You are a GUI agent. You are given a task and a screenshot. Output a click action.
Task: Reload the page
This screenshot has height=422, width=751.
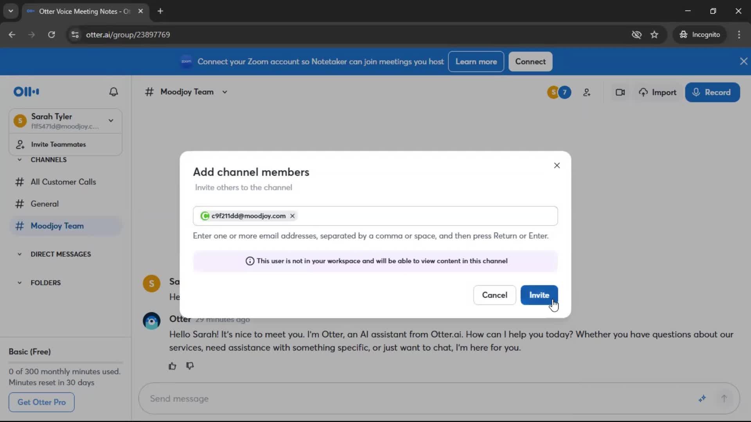[x=51, y=35]
